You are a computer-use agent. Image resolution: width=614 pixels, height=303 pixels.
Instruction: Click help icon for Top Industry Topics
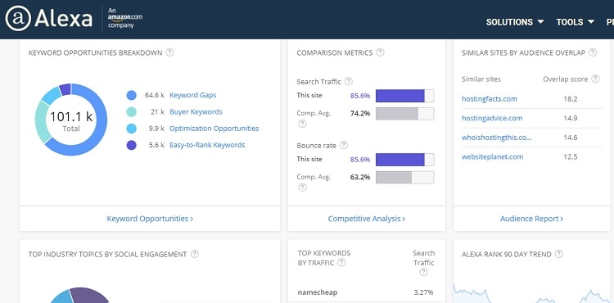(x=194, y=254)
